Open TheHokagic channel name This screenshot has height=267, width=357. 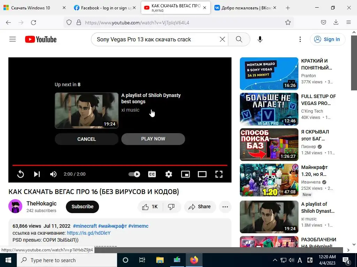click(x=41, y=203)
